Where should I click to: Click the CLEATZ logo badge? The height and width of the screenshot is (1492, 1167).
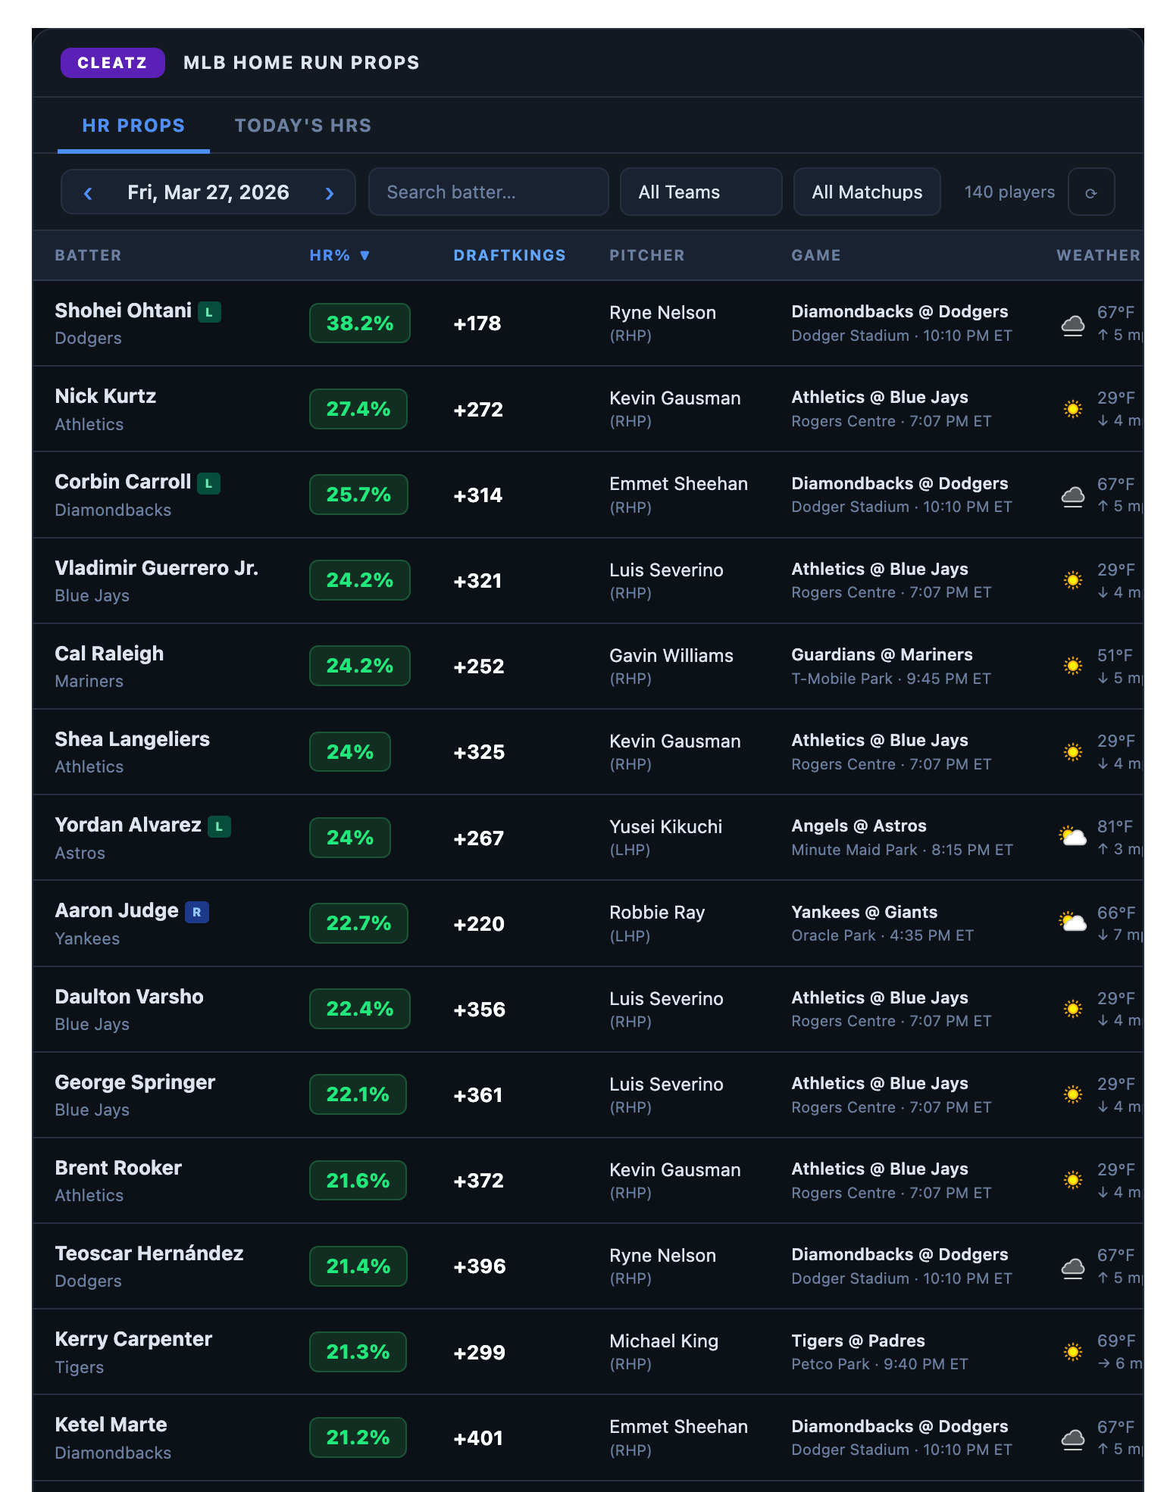click(x=112, y=63)
